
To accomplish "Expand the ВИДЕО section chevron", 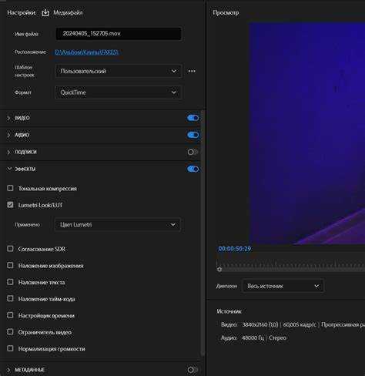I will pyautogui.click(x=8, y=118).
